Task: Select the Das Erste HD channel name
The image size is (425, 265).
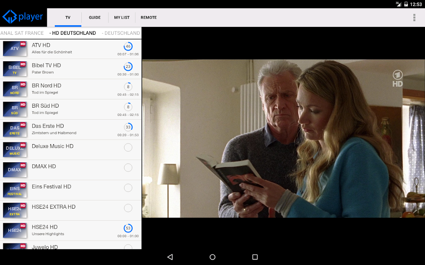Action: (x=48, y=126)
